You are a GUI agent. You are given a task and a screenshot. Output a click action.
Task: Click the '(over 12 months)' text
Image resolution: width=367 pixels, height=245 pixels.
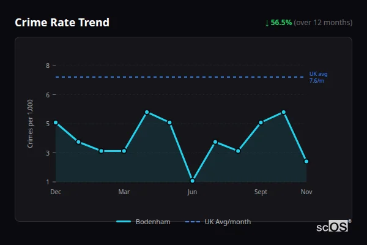tap(323, 23)
